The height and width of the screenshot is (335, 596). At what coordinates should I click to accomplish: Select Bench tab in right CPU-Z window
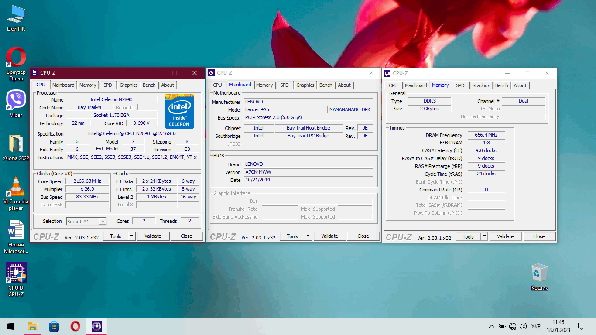pyautogui.click(x=502, y=85)
